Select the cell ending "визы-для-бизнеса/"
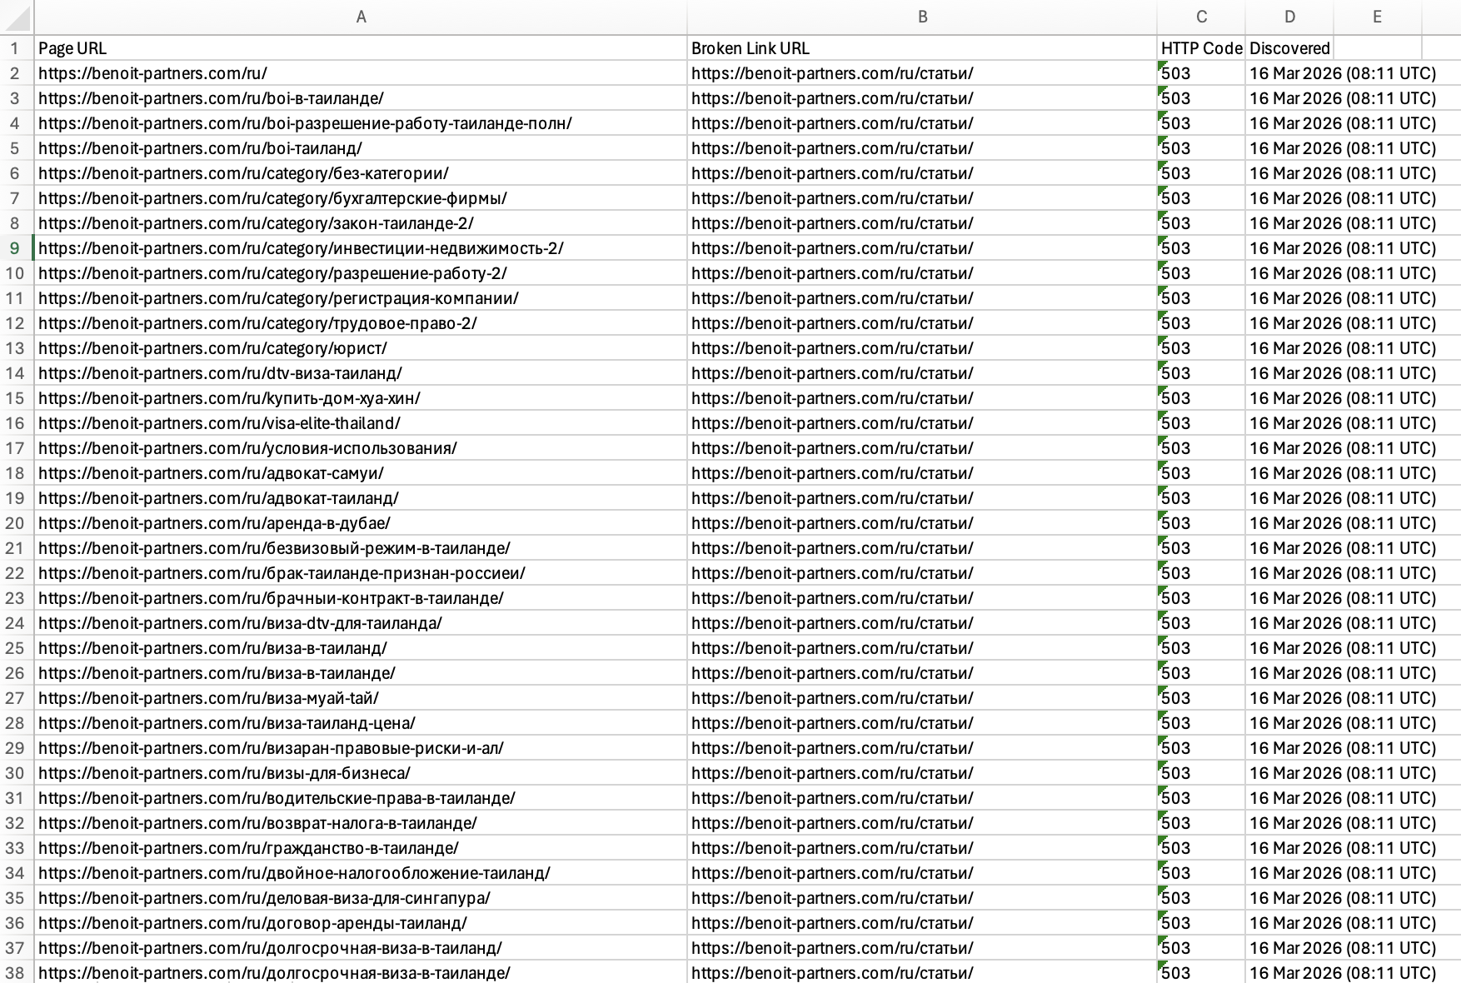 click(x=361, y=773)
